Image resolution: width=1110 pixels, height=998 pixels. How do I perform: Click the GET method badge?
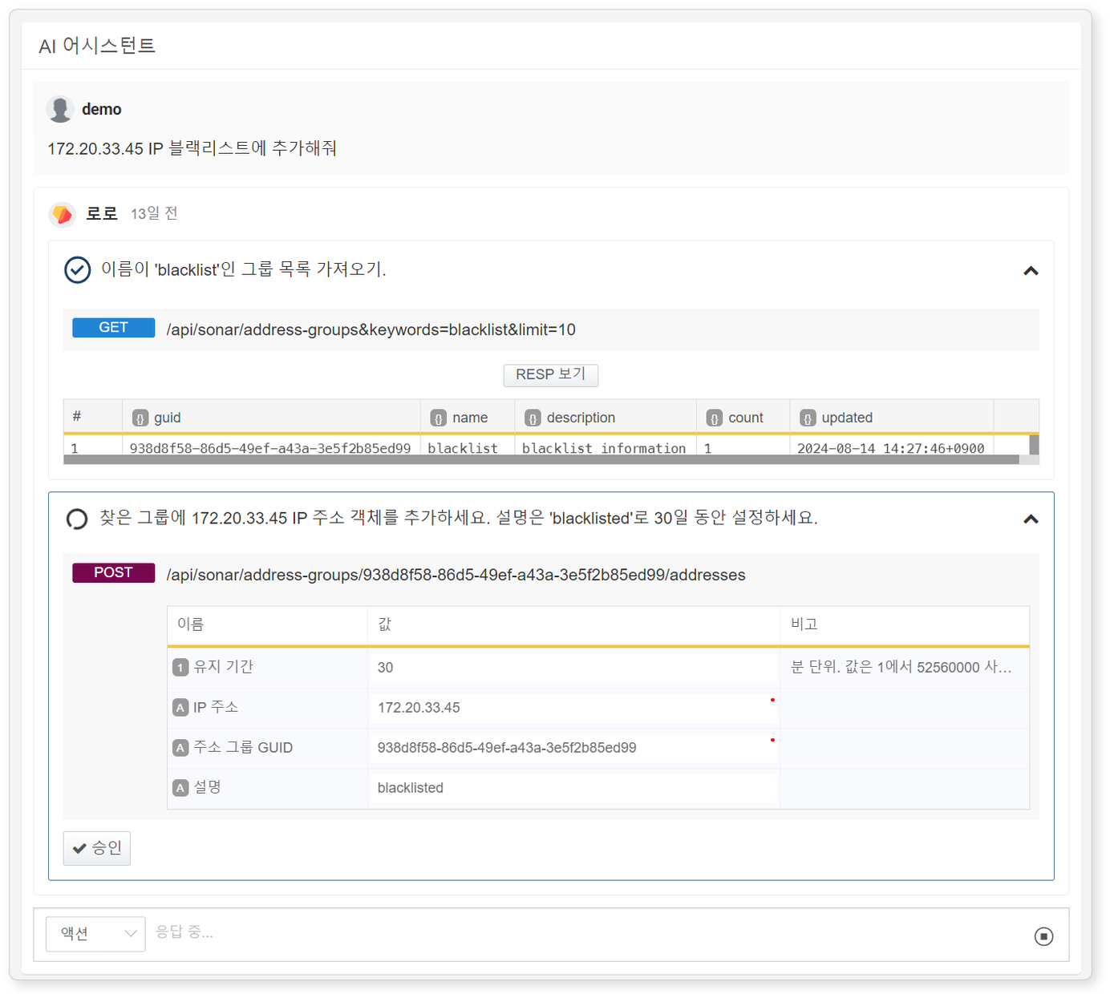tap(113, 328)
